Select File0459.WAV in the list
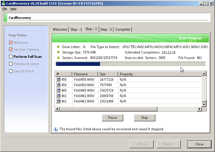The image size is (215, 152). (84, 85)
